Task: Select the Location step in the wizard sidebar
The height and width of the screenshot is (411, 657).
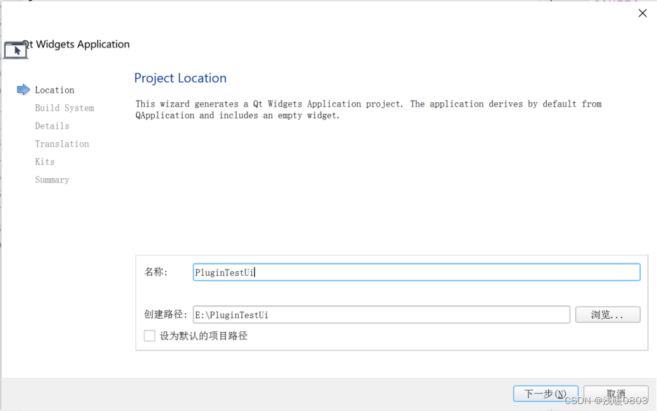Action: click(x=54, y=90)
